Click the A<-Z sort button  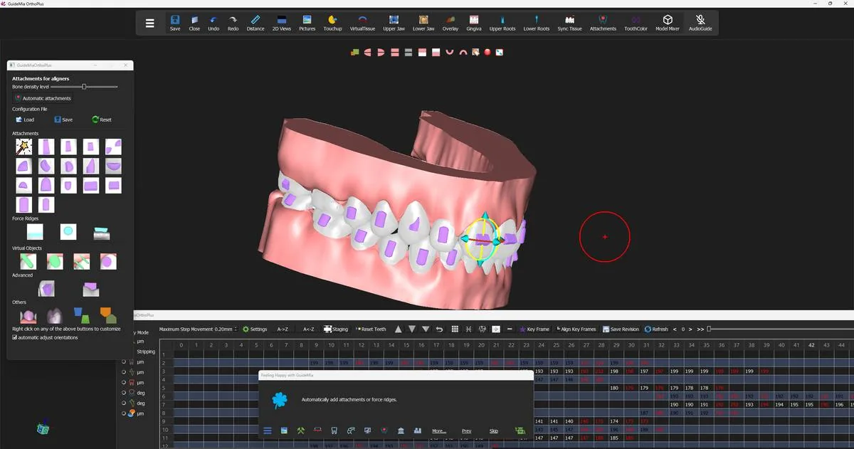pos(309,329)
